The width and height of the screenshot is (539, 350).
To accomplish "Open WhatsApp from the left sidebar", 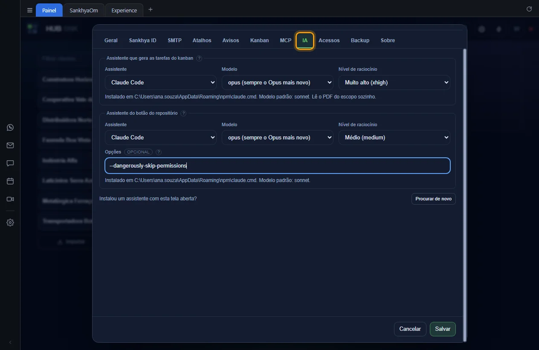I will pyautogui.click(x=10, y=127).
